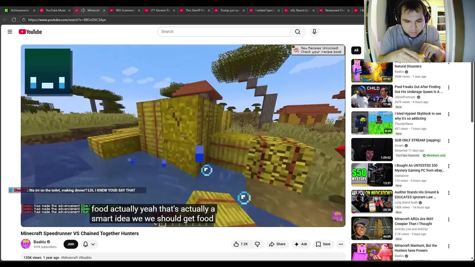
Task: Focus the browser address bar URL
Action: click(x=67, y=20)
